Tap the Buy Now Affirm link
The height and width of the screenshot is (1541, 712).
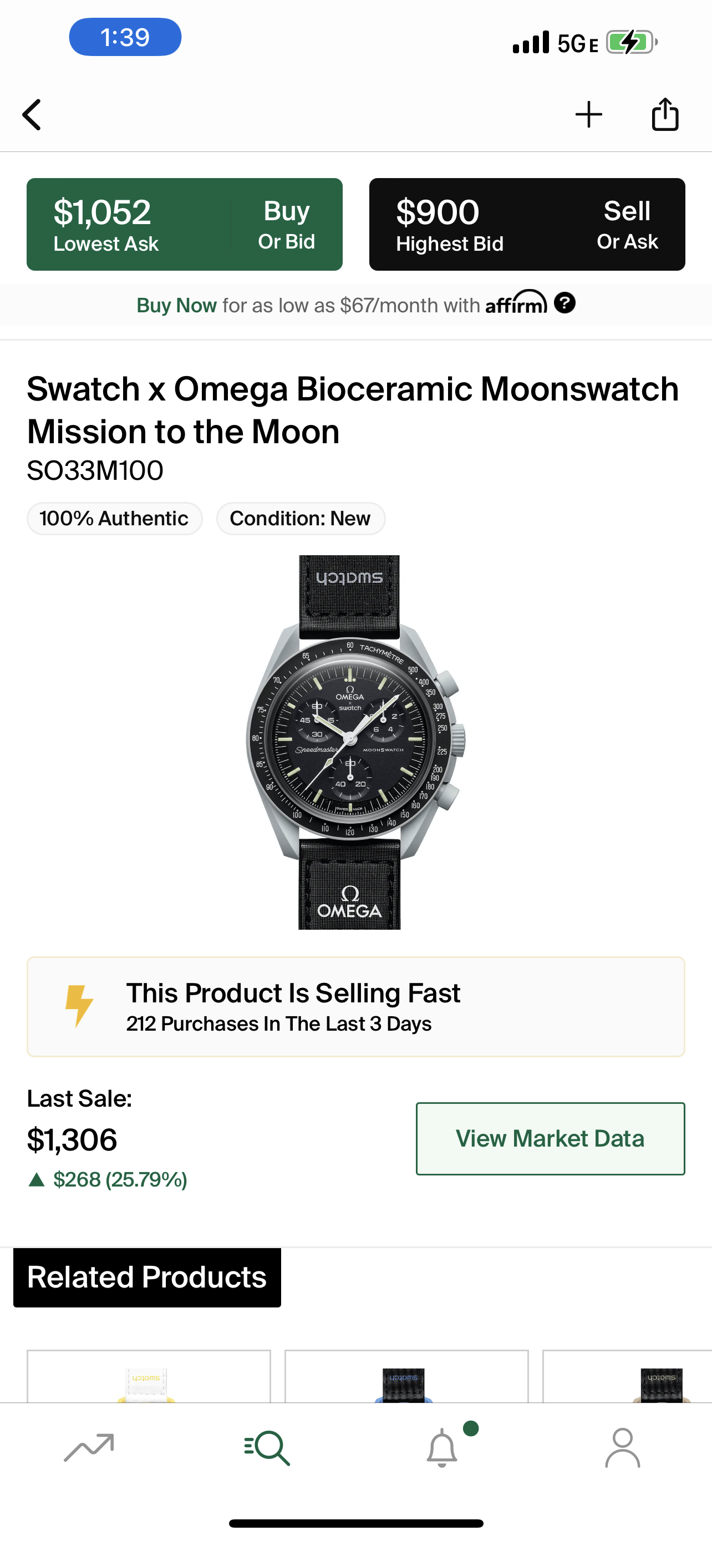pyautogui.click(x=176, y=306)
